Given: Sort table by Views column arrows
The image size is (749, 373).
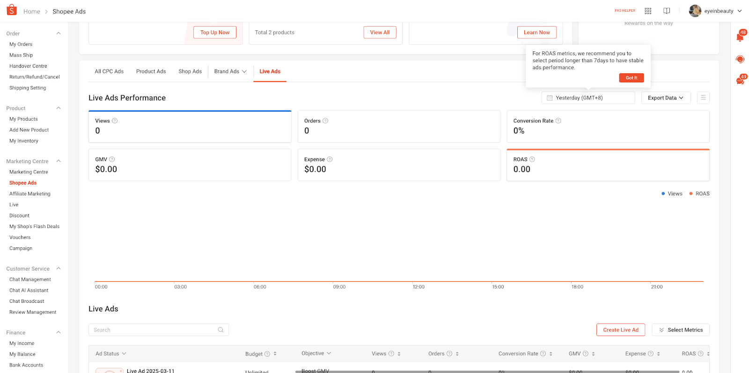Looking at the screenshot, I should click(x=399, y=354).
